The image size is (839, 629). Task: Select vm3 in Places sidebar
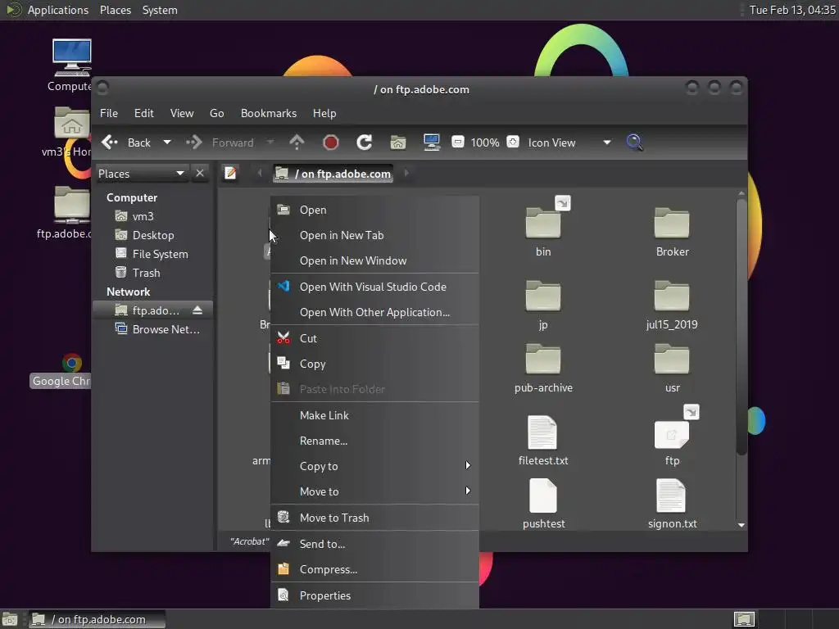pos(152,216)
